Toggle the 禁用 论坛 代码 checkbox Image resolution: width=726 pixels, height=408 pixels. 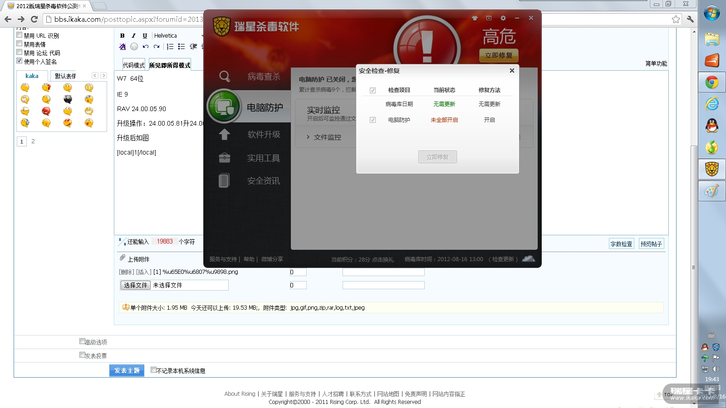tap(20, 52)
